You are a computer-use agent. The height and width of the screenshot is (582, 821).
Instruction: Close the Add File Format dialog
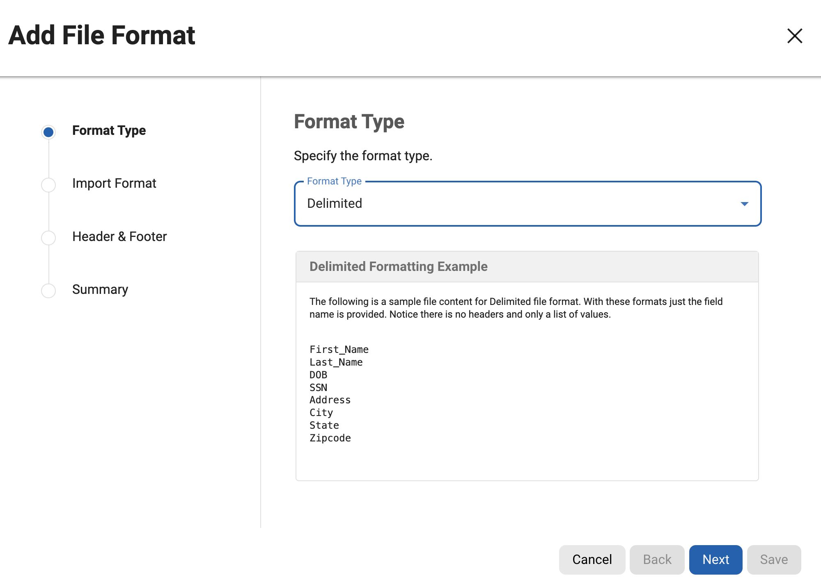pyautogui.click(x=795, y=36)
